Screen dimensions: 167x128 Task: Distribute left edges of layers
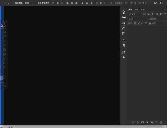click(96, 3)
